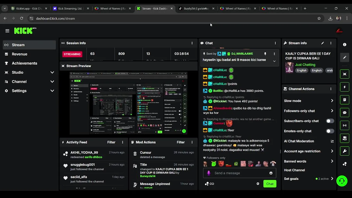
Task: Open Channel Actions three-dot menu
Action: tap(331, 89)
